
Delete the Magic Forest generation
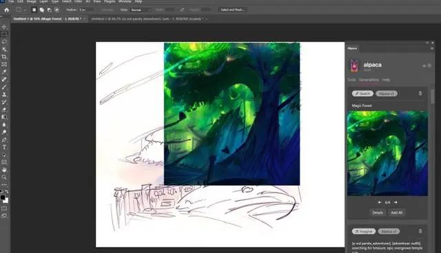[420, 93]
